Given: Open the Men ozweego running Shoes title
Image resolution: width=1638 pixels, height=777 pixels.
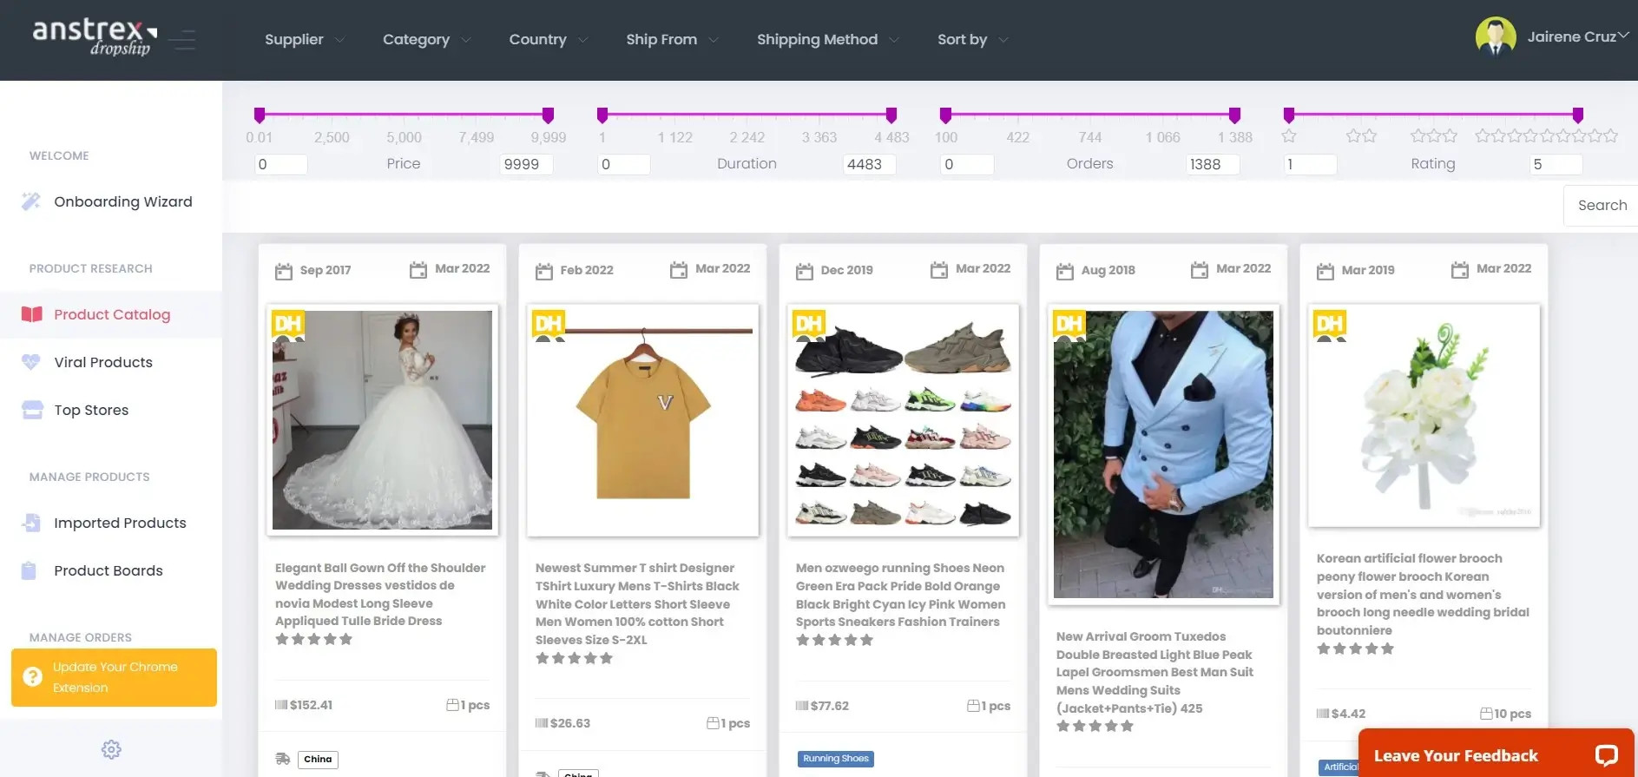Looking at the screenshot, I should [x=901, y=595].
